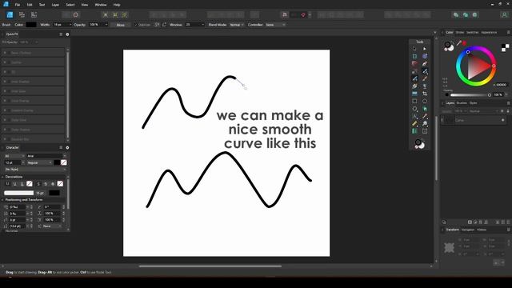The width and height of the screenshot is (512, 288).
Task: Select the Artistic Text tool icon
Action: [414, 116]
